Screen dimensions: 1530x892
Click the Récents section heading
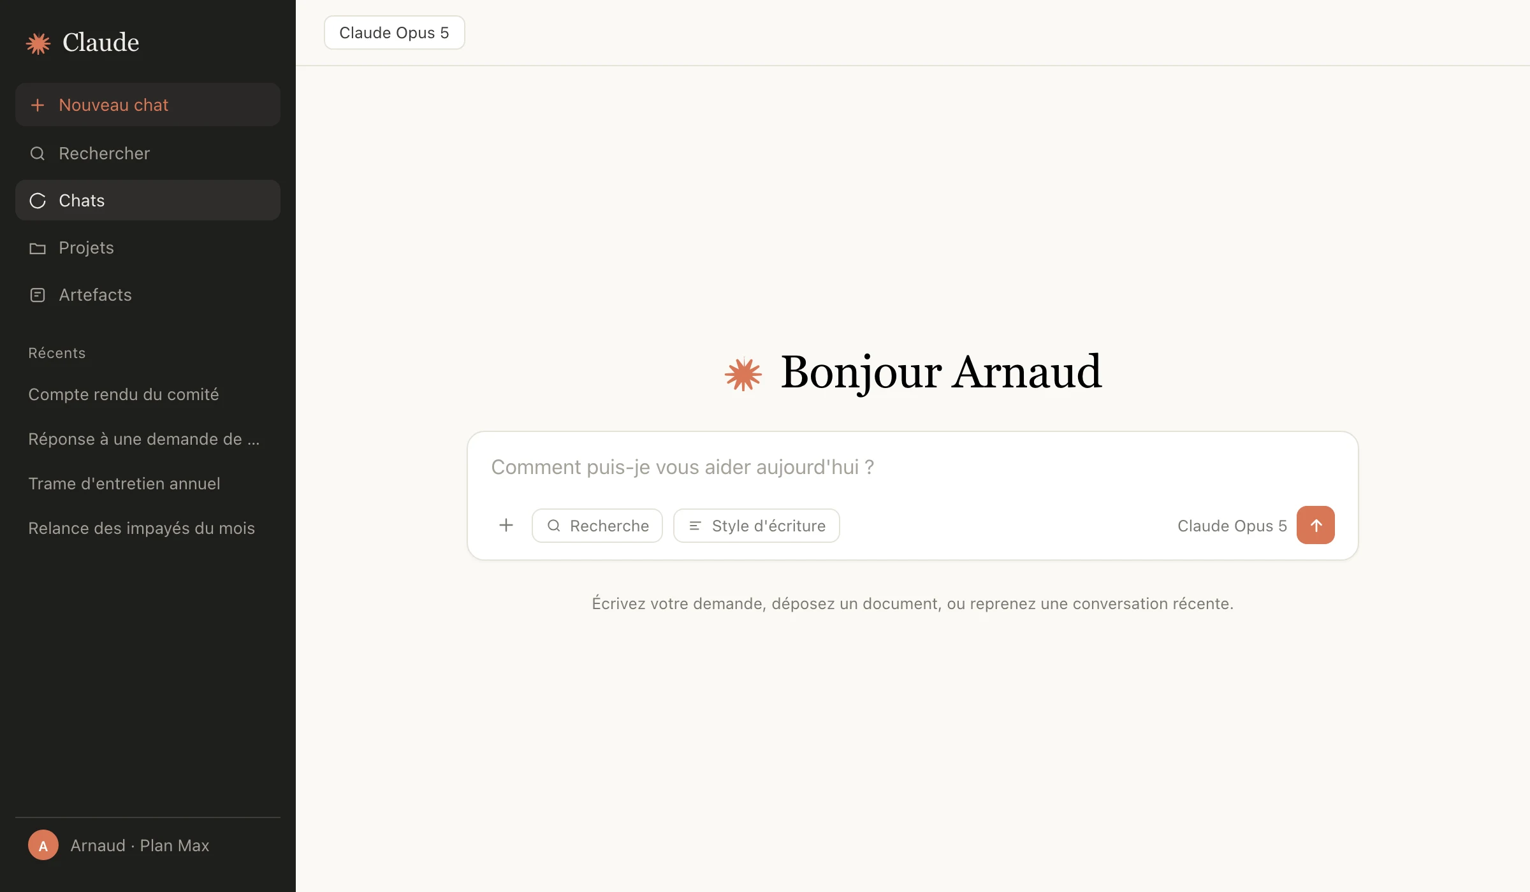[x=57, y=353]
